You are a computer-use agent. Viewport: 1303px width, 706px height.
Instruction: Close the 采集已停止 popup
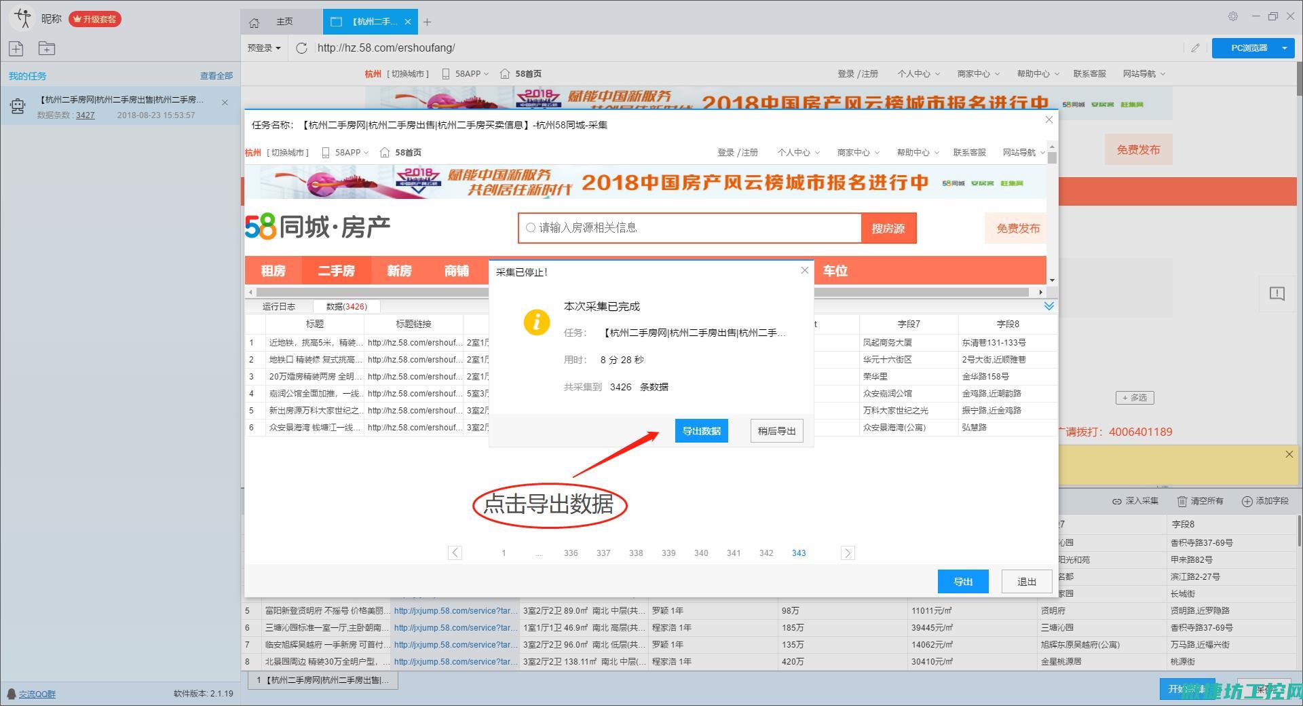804,270
